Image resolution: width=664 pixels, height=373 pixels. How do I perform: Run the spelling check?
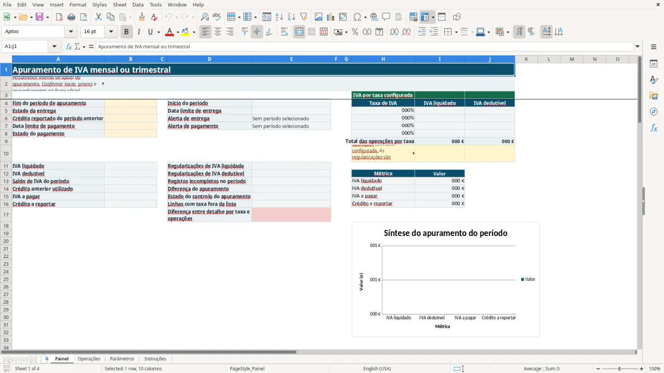(x=217, y=17)
